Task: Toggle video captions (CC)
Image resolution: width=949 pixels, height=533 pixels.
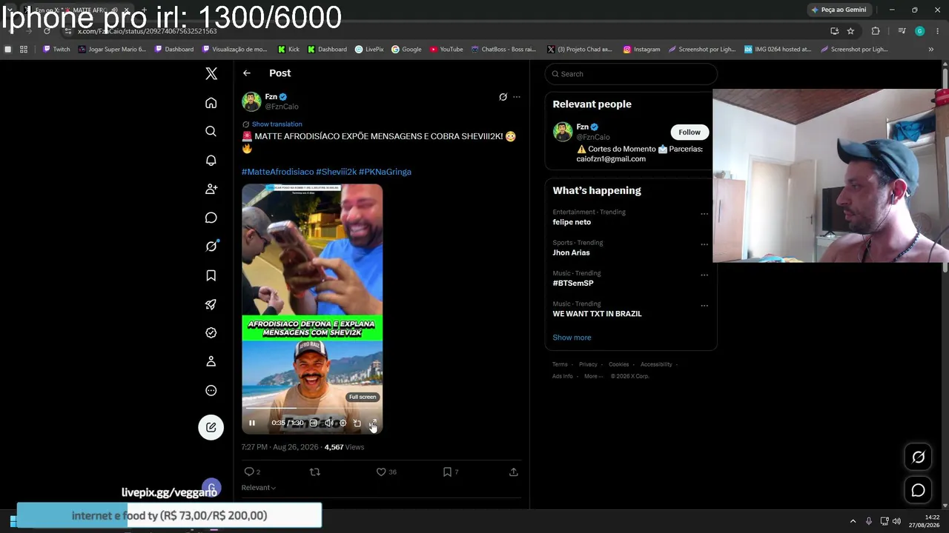Action: point(314,423)
